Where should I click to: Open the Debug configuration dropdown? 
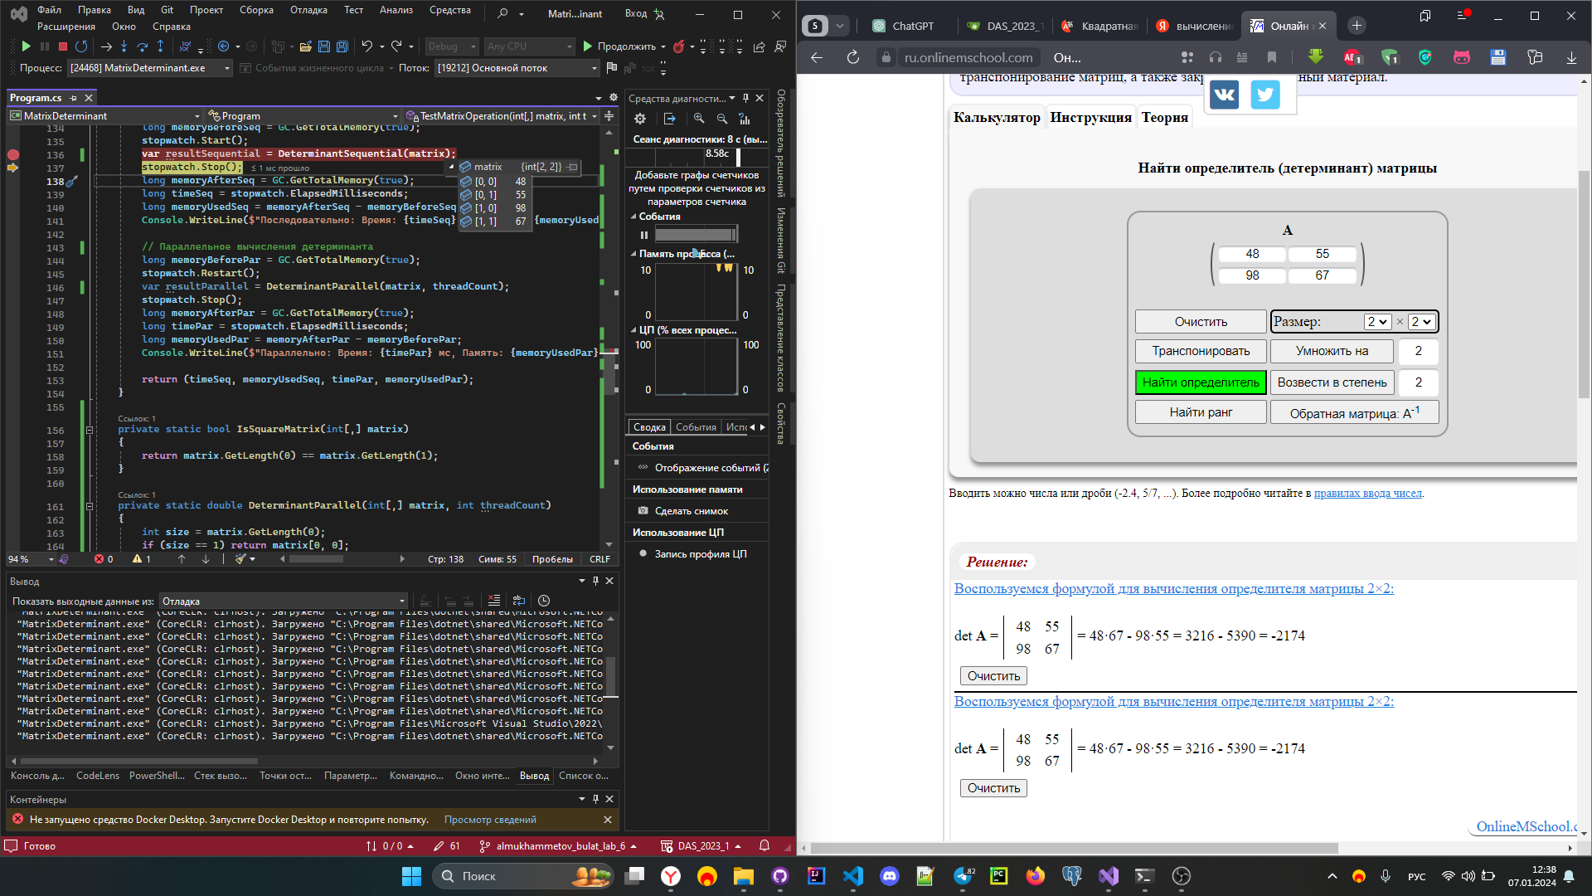click(x=453, y=46)
